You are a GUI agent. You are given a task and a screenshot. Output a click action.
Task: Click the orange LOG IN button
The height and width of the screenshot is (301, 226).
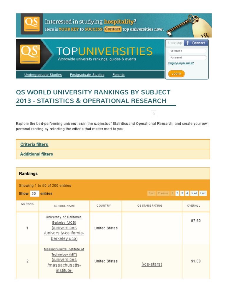point(176,74)
